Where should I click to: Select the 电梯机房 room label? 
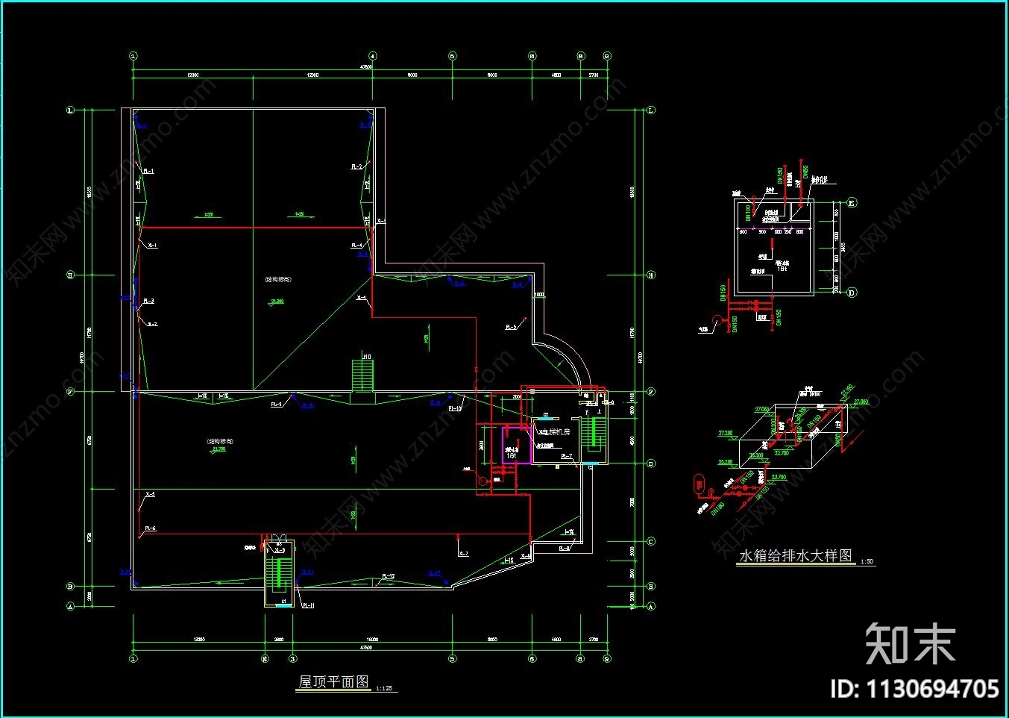pyautogui.click(x=556, y=432)
